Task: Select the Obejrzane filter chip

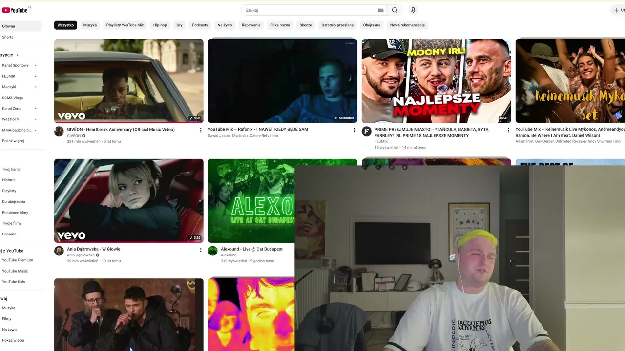Action: (x=372, y=25)
